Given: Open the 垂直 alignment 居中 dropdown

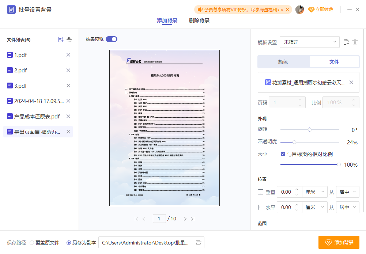Looking at the screenshot, I should coord(348,192).
